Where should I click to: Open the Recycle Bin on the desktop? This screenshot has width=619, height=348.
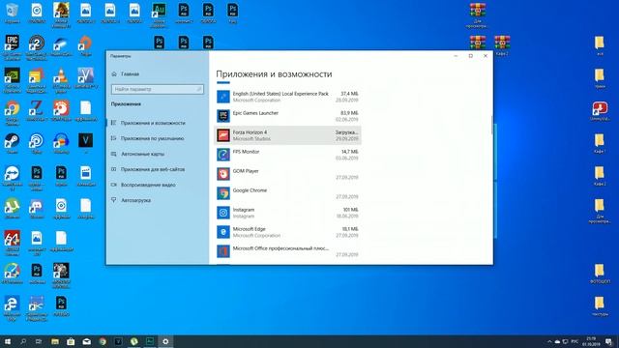12,13
